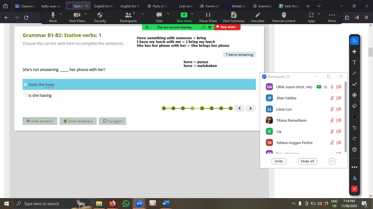Screen dimensions: 373x209
Task: Close the annotation toolbar with red X
Action: pos(354,189)
